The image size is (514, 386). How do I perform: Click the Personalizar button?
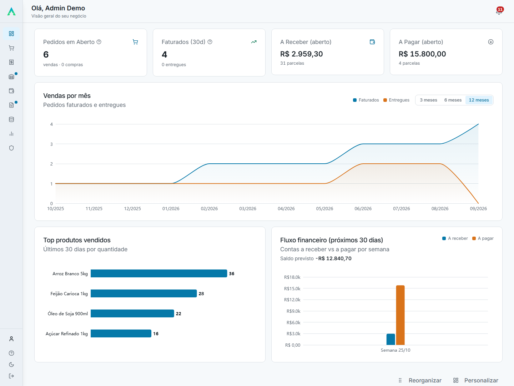coord(476,380)
